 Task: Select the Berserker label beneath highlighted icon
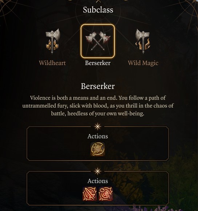98,63
